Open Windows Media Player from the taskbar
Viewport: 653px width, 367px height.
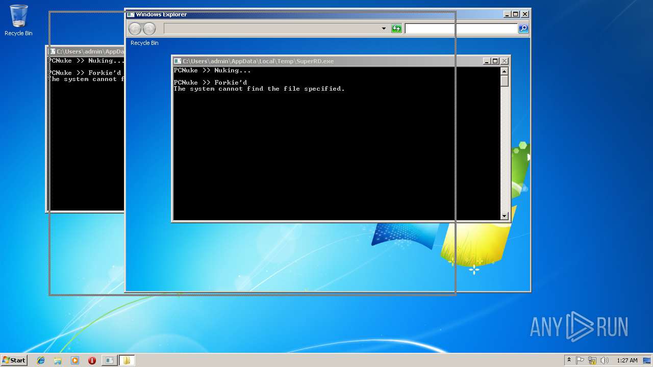(x=75, y=360)
